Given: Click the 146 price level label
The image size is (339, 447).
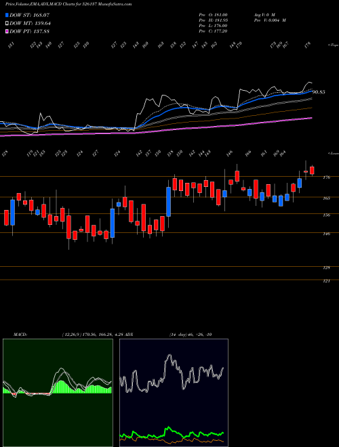Looking at the screenshot, I should click(x=327, y=234).
